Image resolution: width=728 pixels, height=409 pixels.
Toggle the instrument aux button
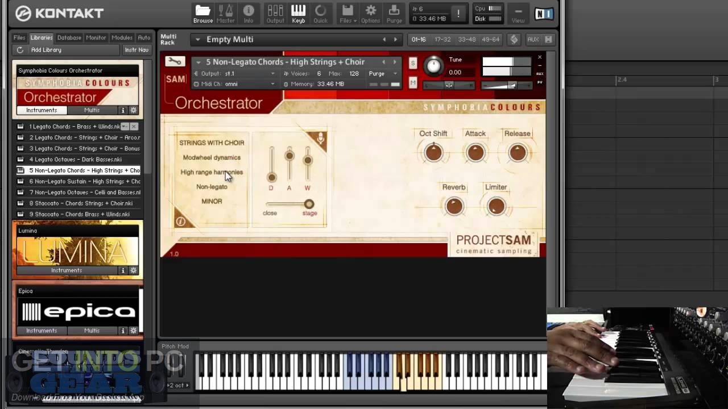click(x=540, y=74)
